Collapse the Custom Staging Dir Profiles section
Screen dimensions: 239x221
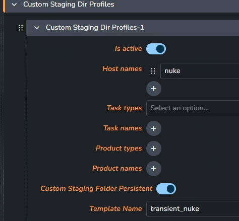[x=14, y=5]
